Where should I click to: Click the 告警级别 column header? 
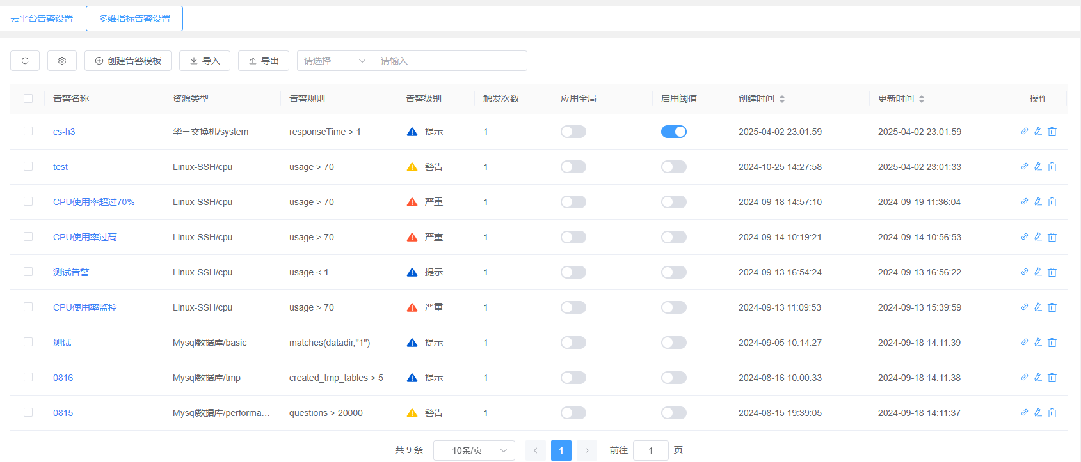pos(424,98)
